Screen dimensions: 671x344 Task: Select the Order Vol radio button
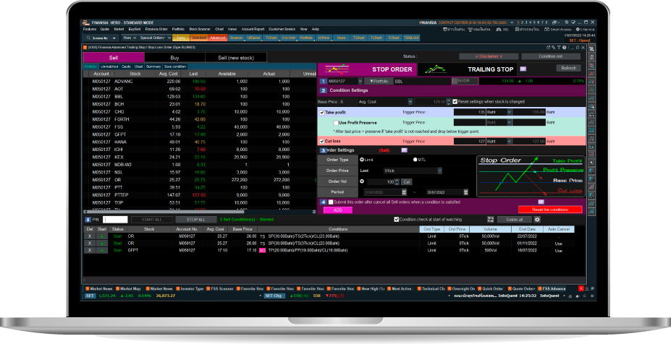(362, 181)
